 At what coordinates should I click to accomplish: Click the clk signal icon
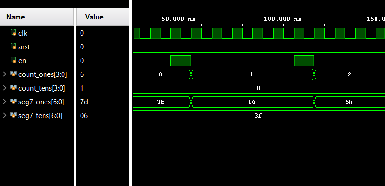tap(14, 33)
